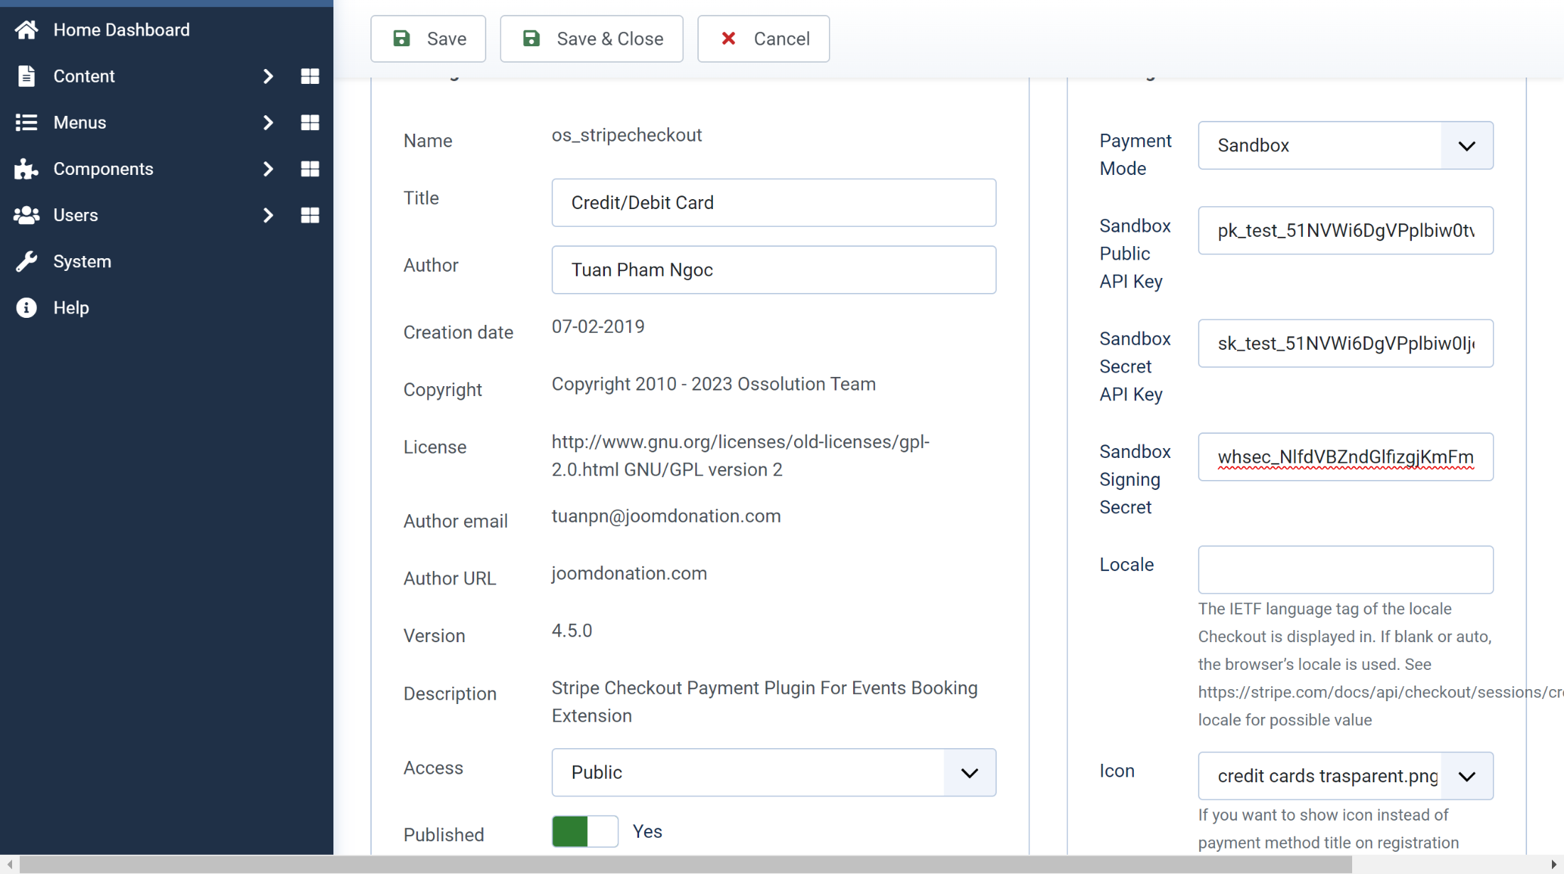Screen dimensions: 1564x874
Task: Click the Title input field
Action: click(773, 203)
